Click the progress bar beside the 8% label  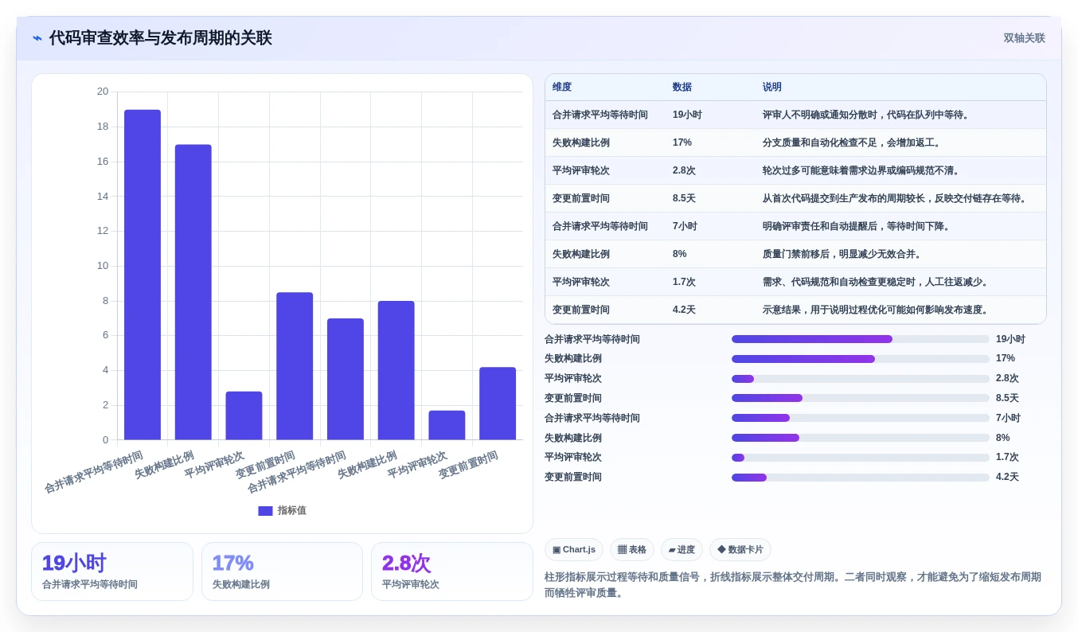(x=861, y=438)
